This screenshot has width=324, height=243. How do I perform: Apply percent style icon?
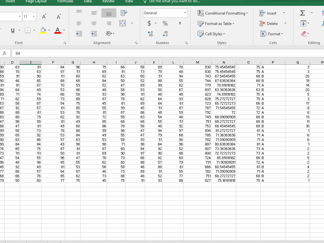click(165, 23)
